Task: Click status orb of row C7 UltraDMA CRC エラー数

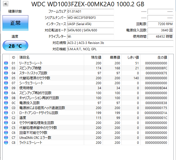Action: [x=6, y=138]
